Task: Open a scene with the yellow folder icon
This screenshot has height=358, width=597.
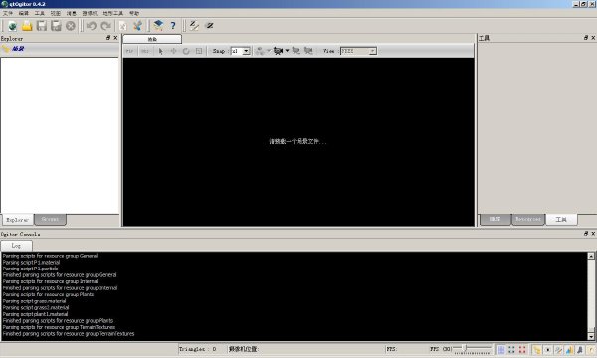Action: (27, 26)
